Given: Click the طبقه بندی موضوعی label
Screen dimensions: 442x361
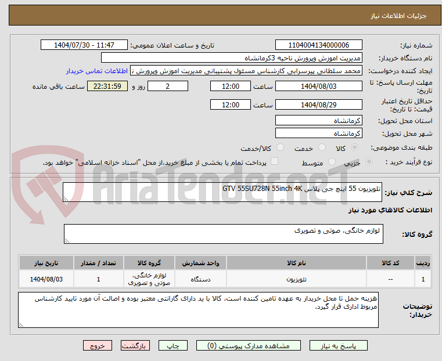Looking at the screenshot, I should (x=401, y=147).
